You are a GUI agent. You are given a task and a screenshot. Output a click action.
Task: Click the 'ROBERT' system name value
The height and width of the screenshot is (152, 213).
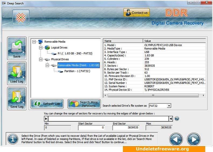pyautogui.click(x=149, y=86)
